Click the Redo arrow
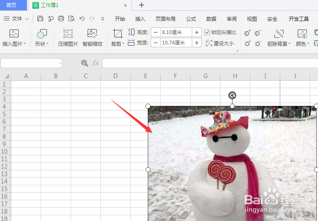 coord(92,19)
